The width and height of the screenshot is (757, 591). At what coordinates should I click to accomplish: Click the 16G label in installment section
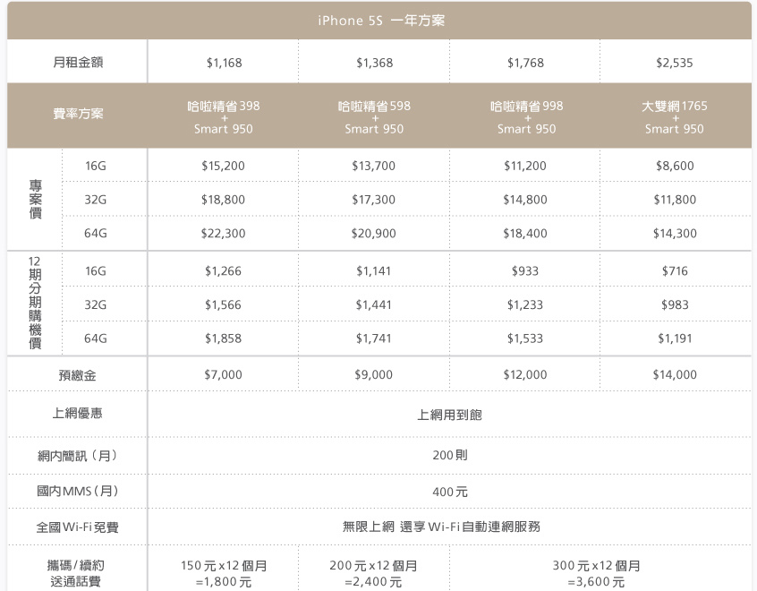click(x=95, y=271)
